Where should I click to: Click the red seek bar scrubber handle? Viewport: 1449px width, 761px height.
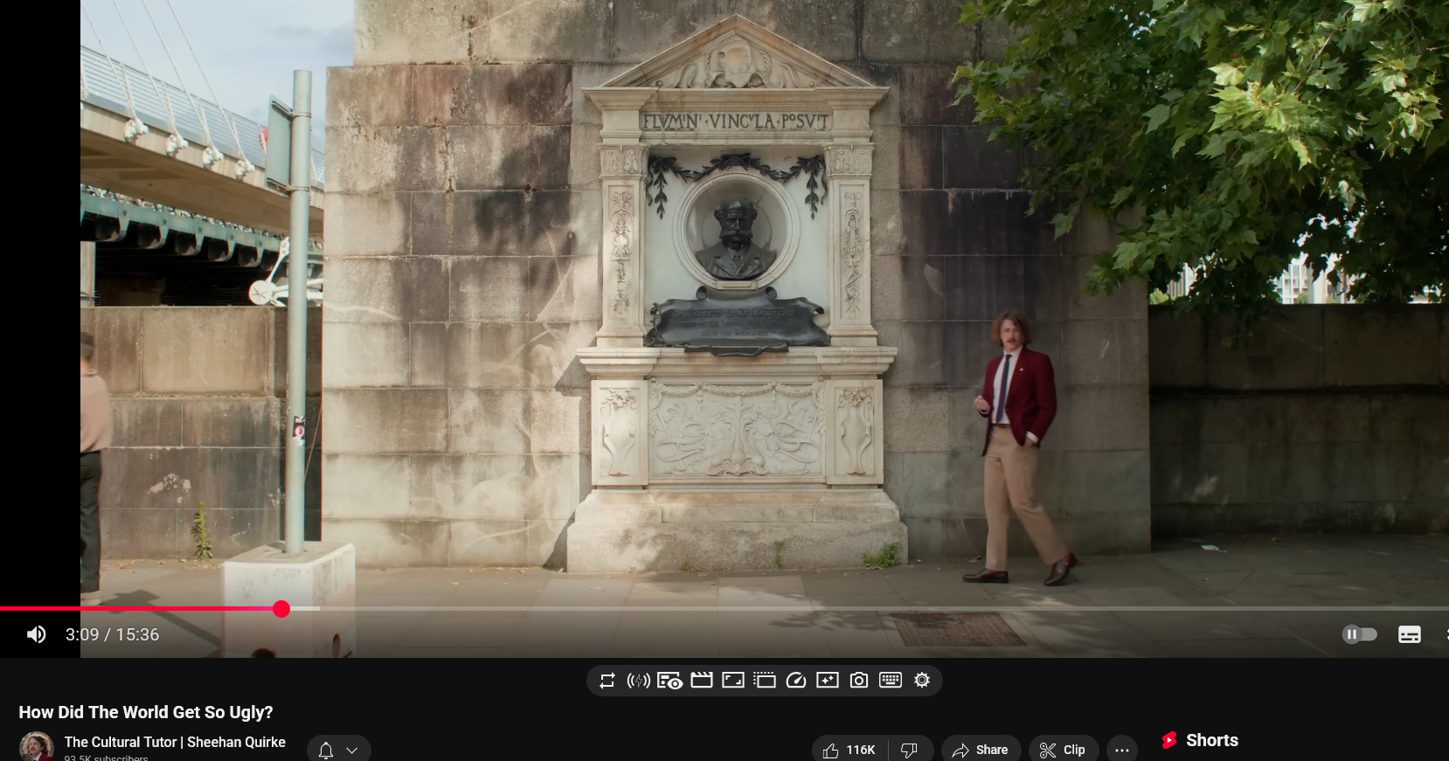point(281,609)
